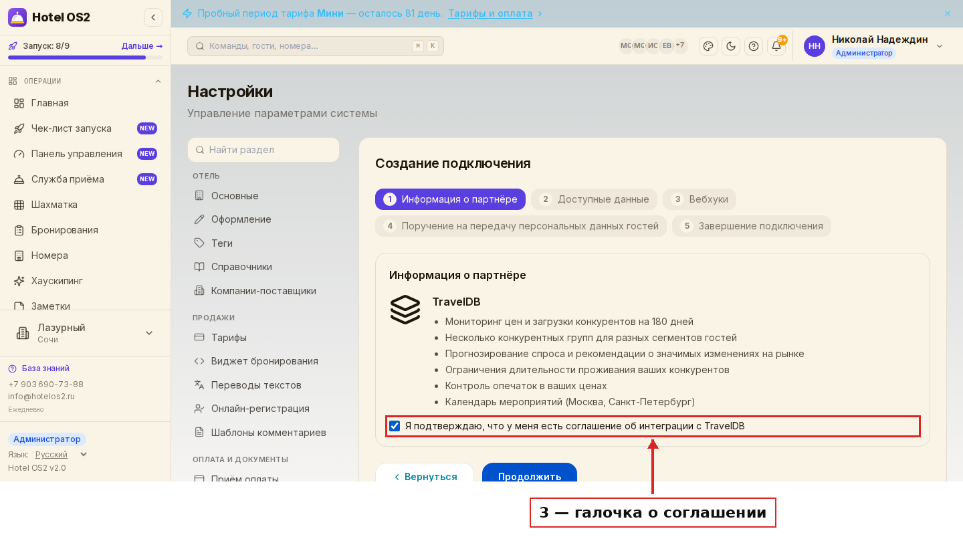Click the Администратор role badge in the sidebar footer
Image resolution: width=963 pixels, height=543 pixels.
[47, 439]
